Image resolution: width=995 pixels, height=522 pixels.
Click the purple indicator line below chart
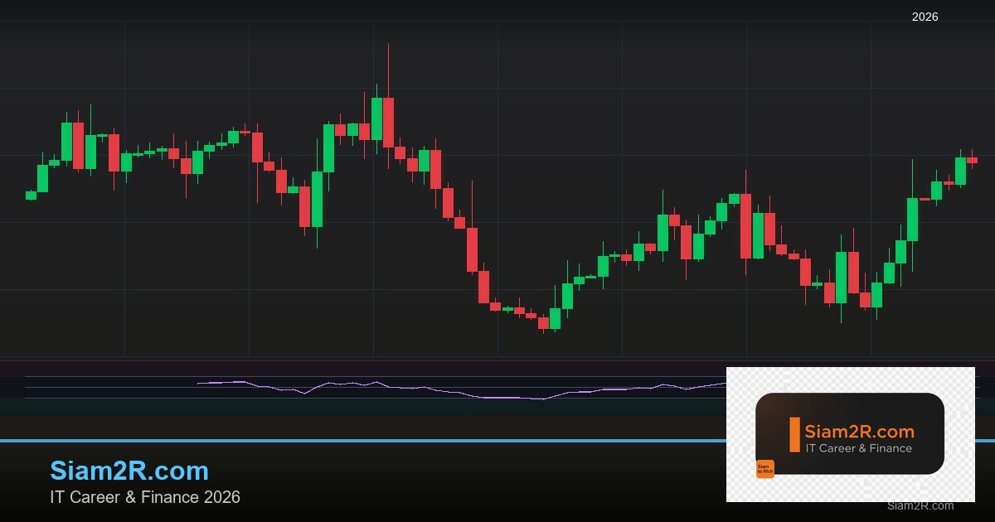pos(415,388)
